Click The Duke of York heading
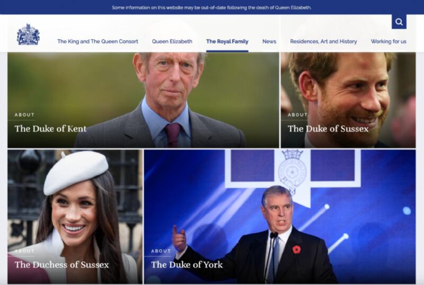 point(187,264)
